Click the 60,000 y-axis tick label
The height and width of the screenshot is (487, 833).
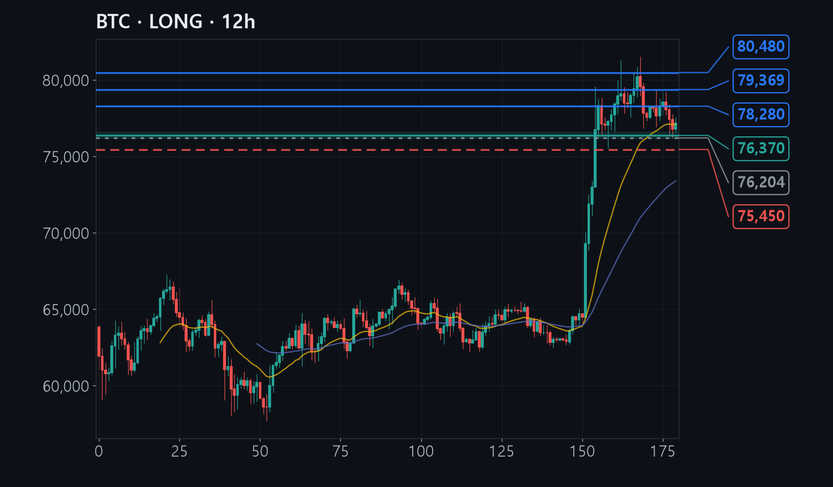[66, 387]
